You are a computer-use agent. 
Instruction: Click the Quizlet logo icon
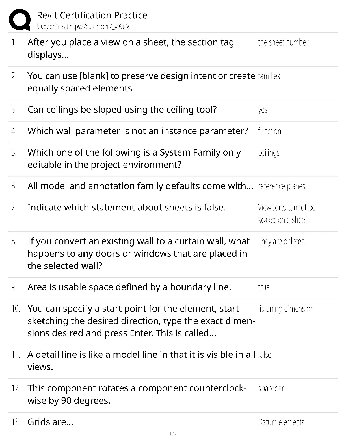(x=20, y=20)
